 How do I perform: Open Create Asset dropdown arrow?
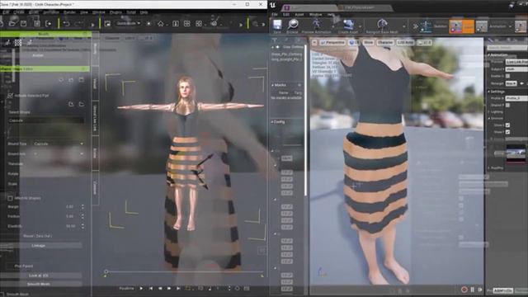click(x=360, y=26)
